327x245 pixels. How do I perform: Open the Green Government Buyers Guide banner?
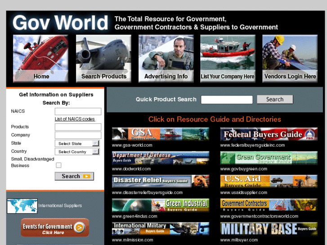click(x=269, y=158)
